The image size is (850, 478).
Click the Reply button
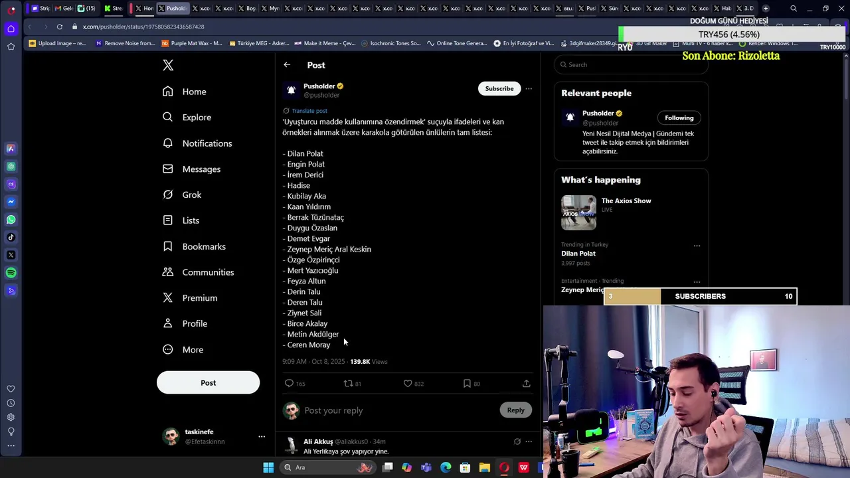(515, 410)
